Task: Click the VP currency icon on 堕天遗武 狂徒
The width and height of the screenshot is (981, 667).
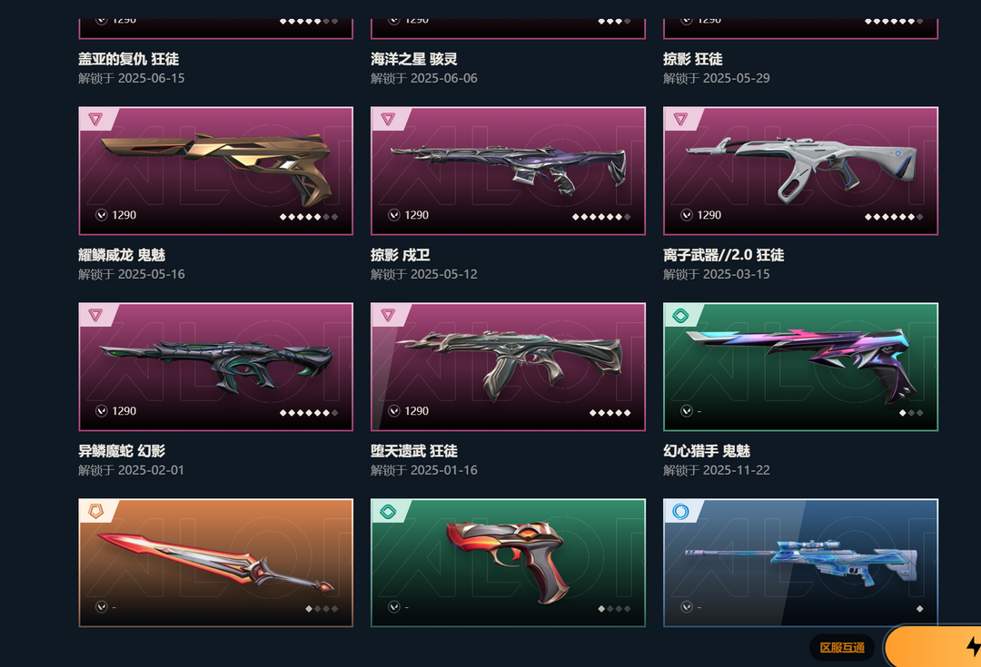Action: [394, 411]
